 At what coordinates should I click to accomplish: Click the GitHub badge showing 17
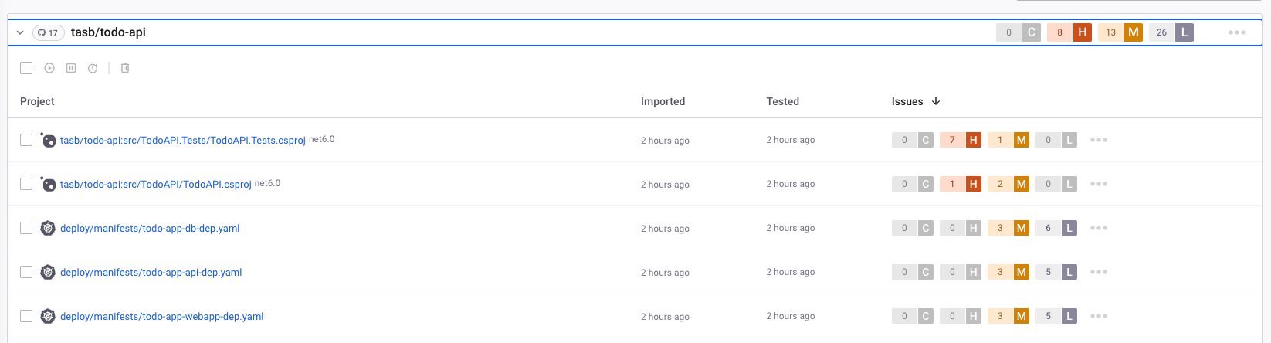[x=48, y=32]
